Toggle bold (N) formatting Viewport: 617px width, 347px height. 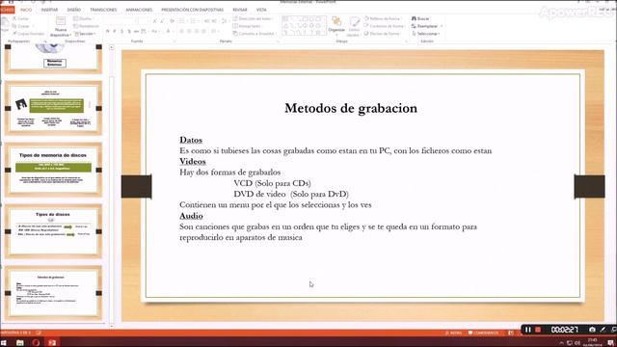tap(107, 32)
